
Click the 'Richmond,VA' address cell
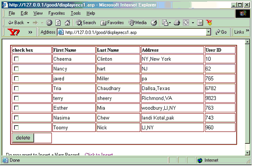pos(173,98)
